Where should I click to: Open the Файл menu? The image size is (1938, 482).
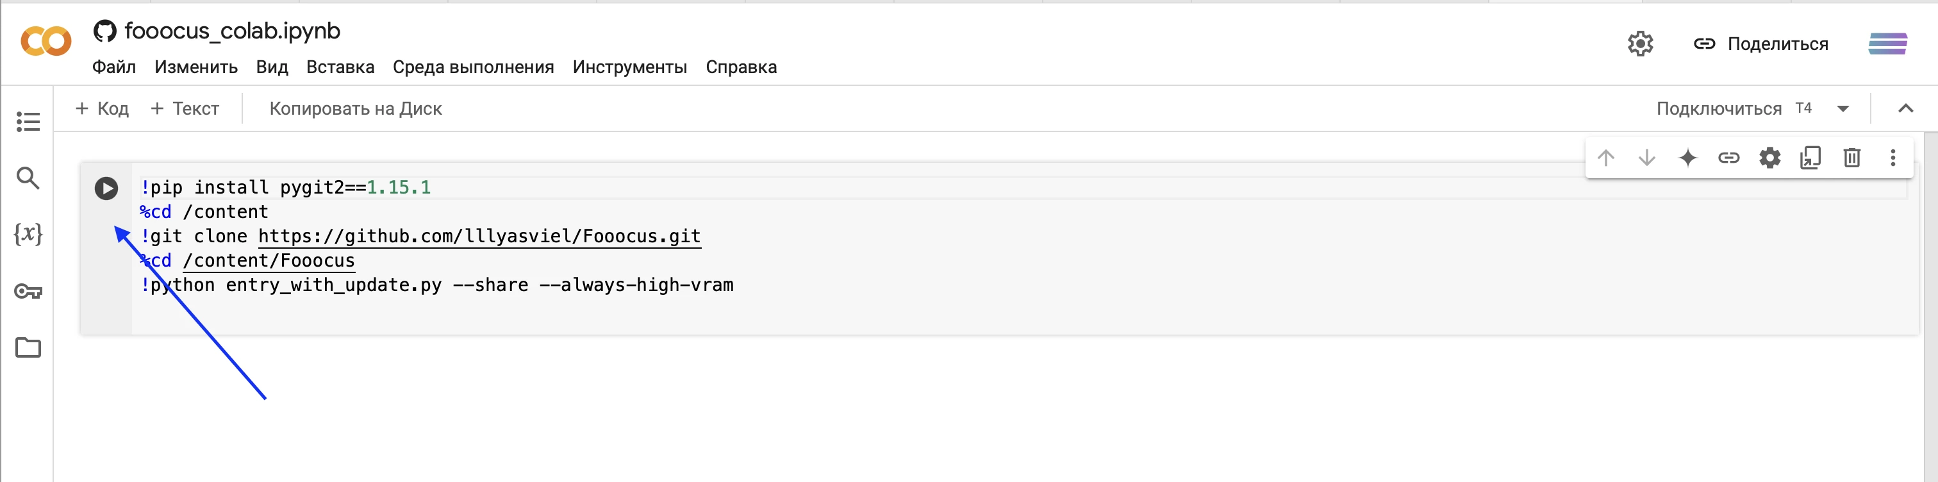(x=113, y=67)
